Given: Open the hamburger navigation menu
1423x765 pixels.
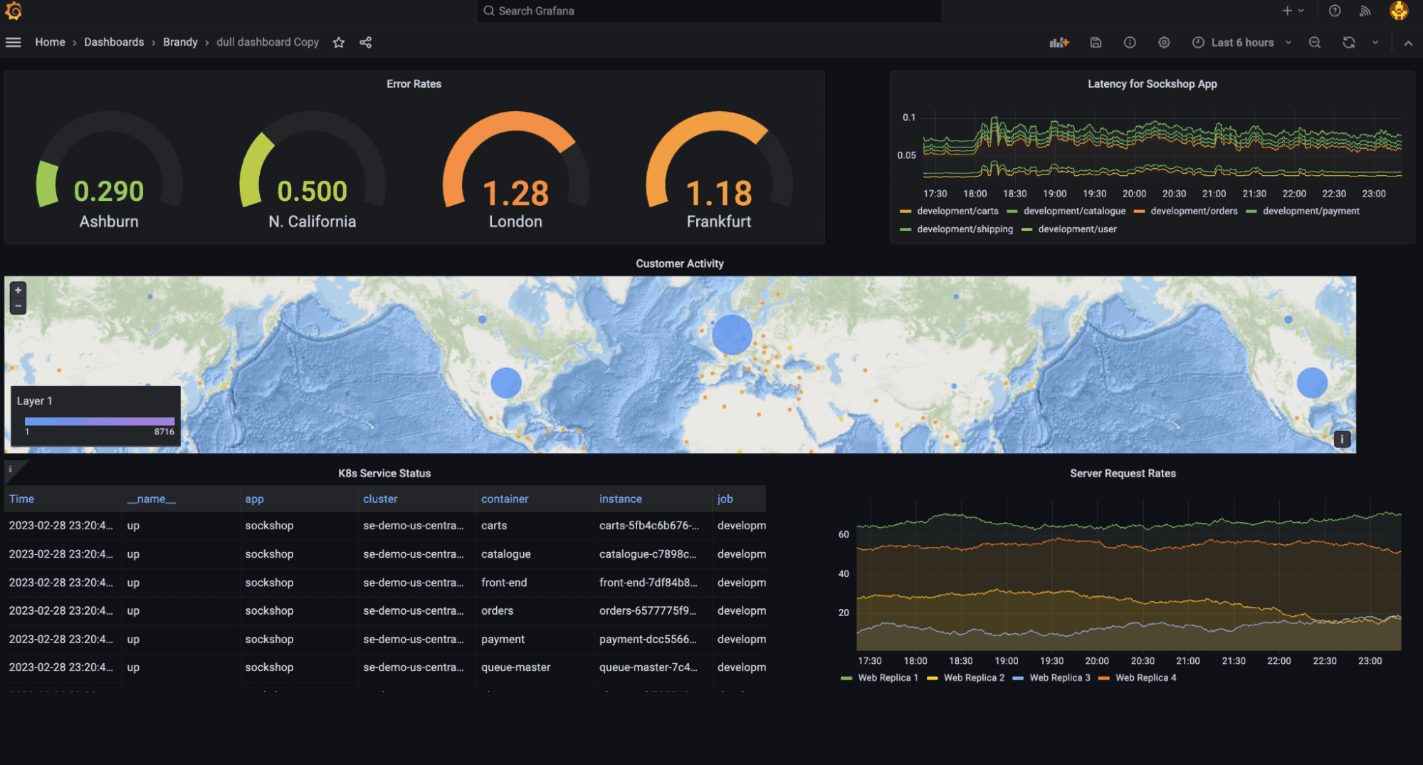Looking at the screenshot, I should (x=13, y=42).
